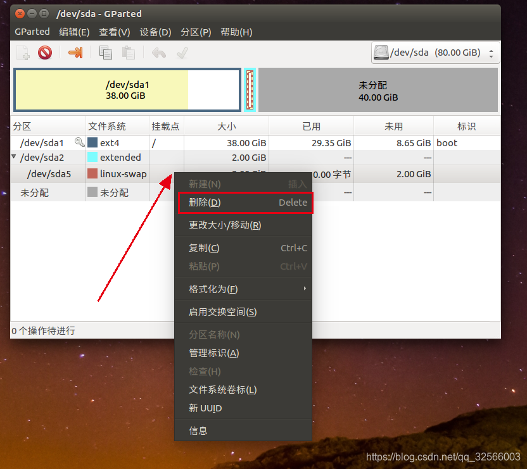Select the /dev/sda1 partition row

click(255, 143)
